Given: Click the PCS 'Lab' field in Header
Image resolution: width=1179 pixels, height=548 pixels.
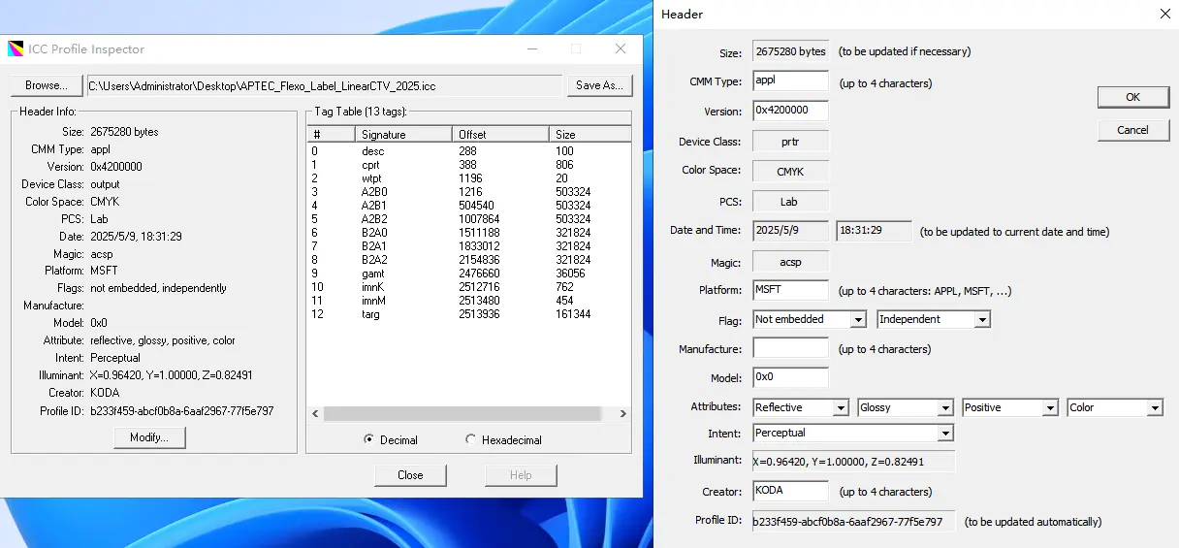Looking at the screenshot, I should tap(790, 202).
